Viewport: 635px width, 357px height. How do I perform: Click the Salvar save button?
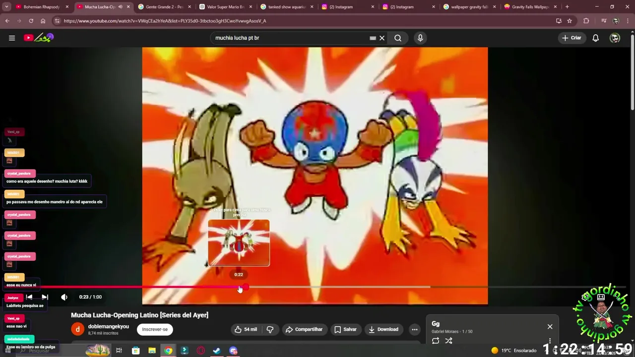pyautogui.click(x=345, y=329)
